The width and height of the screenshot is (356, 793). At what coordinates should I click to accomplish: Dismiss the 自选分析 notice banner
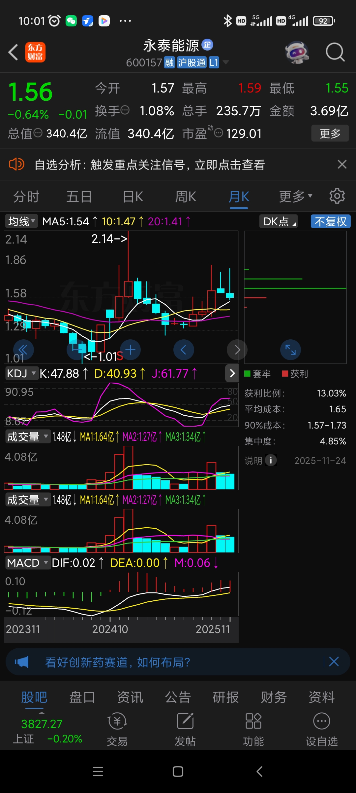coord(342,164)
